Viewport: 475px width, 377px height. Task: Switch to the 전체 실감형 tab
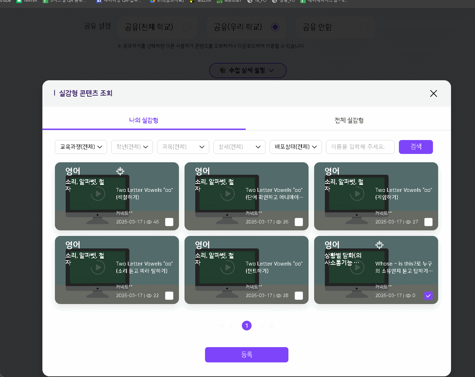(x=349, y=120)
